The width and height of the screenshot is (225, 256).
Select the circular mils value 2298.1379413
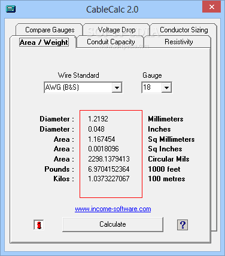[109, 159]
